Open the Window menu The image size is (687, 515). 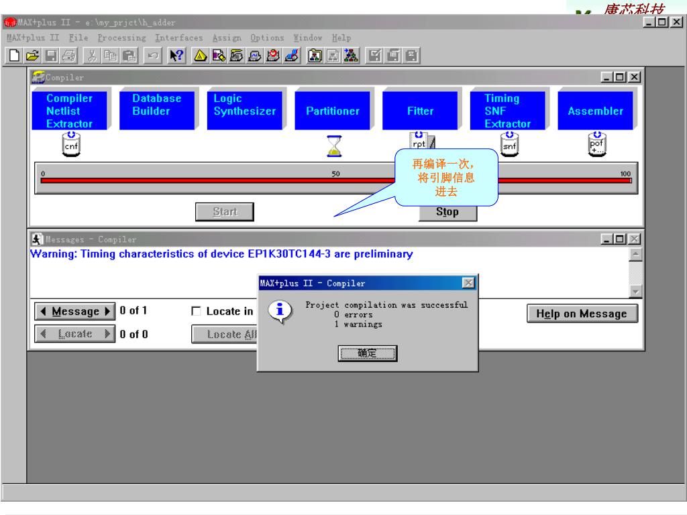pyautogui.click(x=308, y=38)
